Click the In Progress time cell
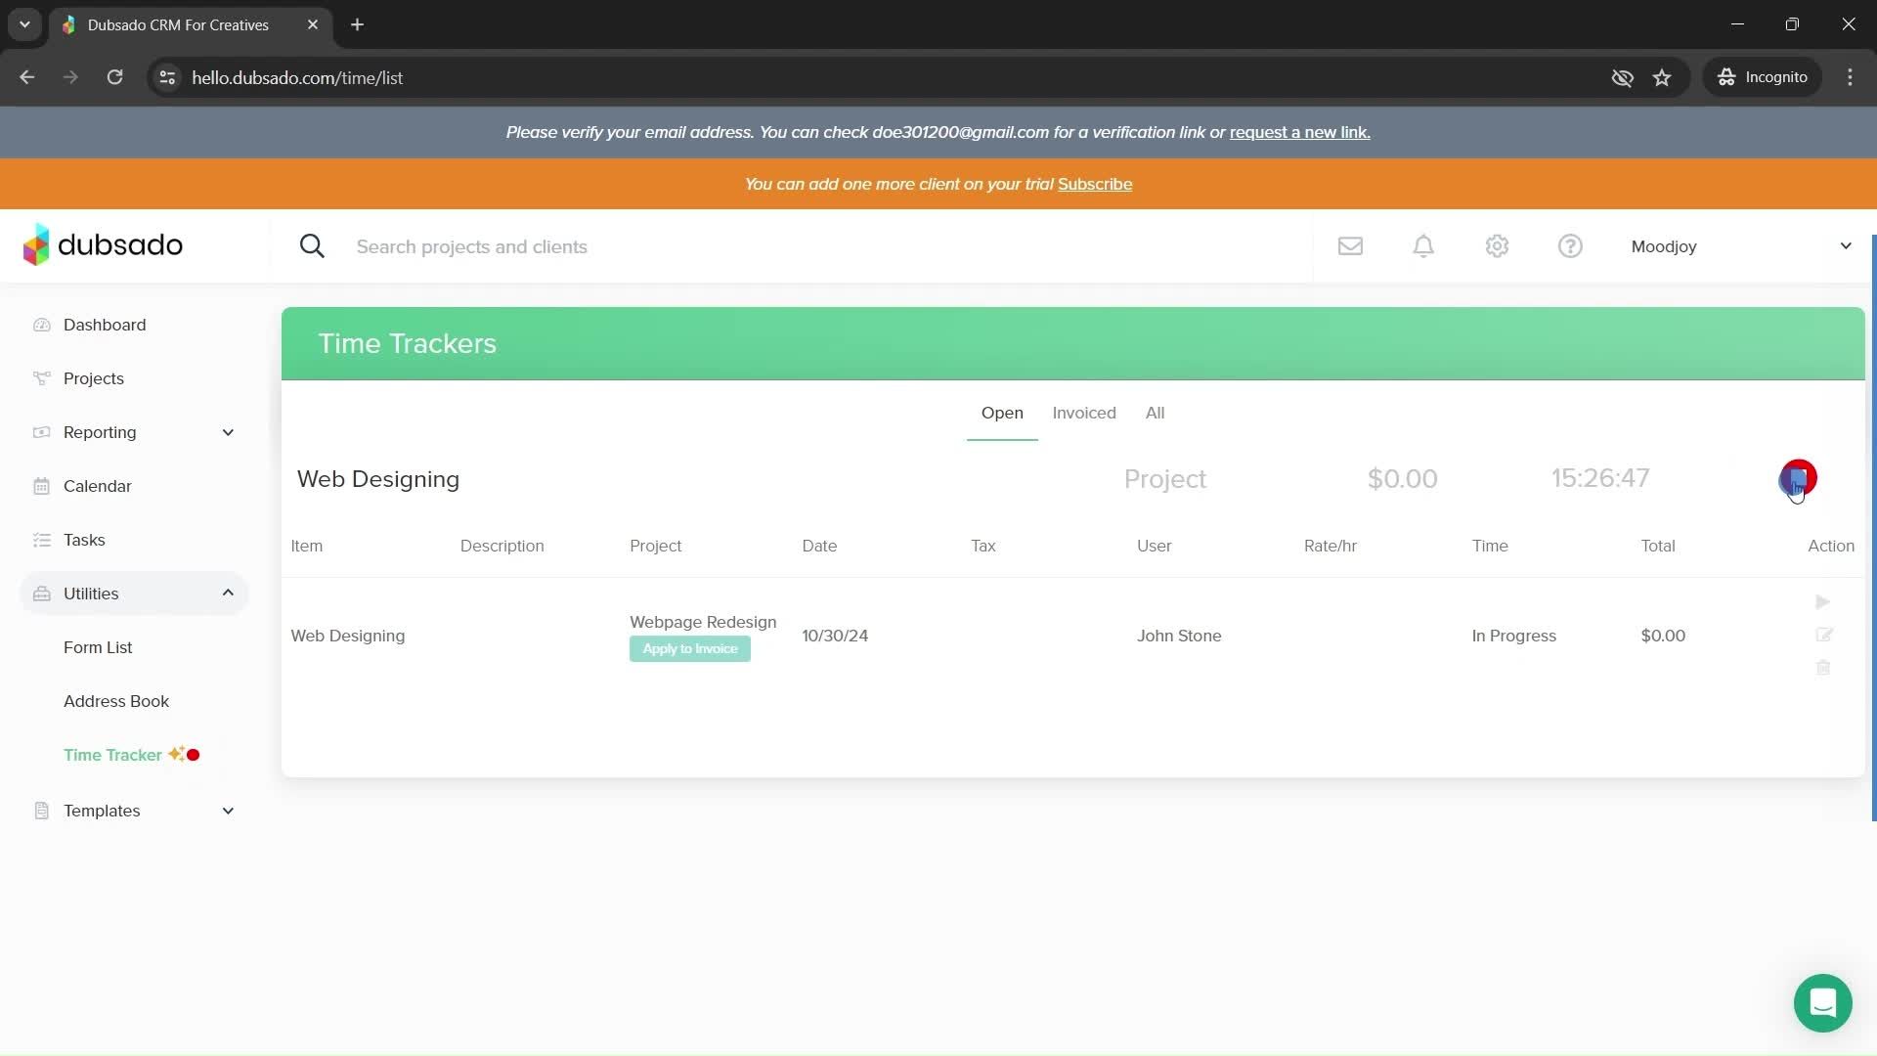The image size is (1877, 1056). [1513, 636]
